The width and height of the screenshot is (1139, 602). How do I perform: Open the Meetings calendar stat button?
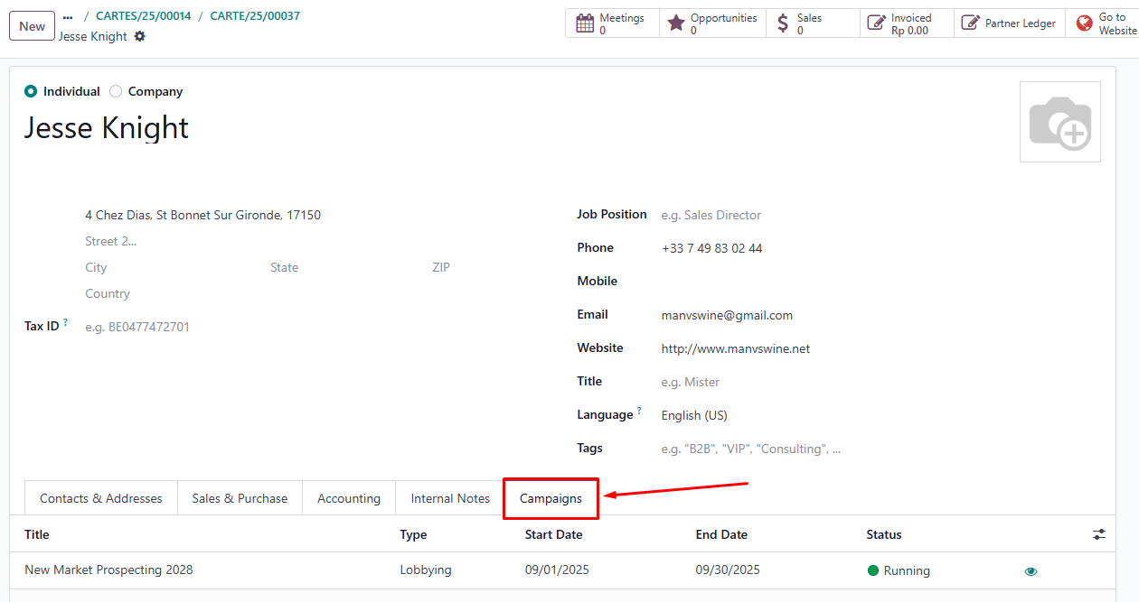612,23
